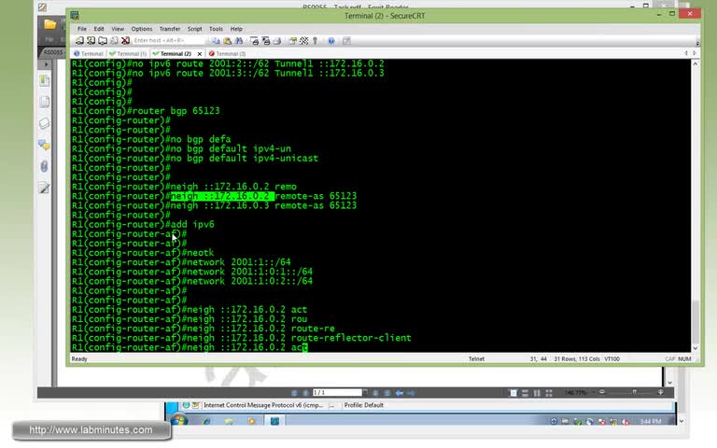Click the last greyed-out SecureCRT toolbar icon
Image resolution: width=717 pixels, height=448 pixels.
point(346,41)
